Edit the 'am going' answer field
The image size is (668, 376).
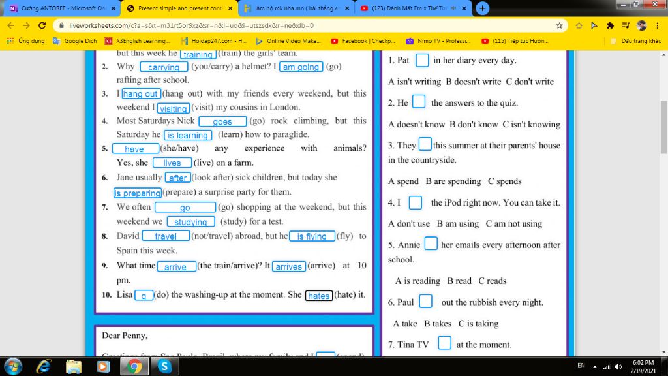click(301, 67)
